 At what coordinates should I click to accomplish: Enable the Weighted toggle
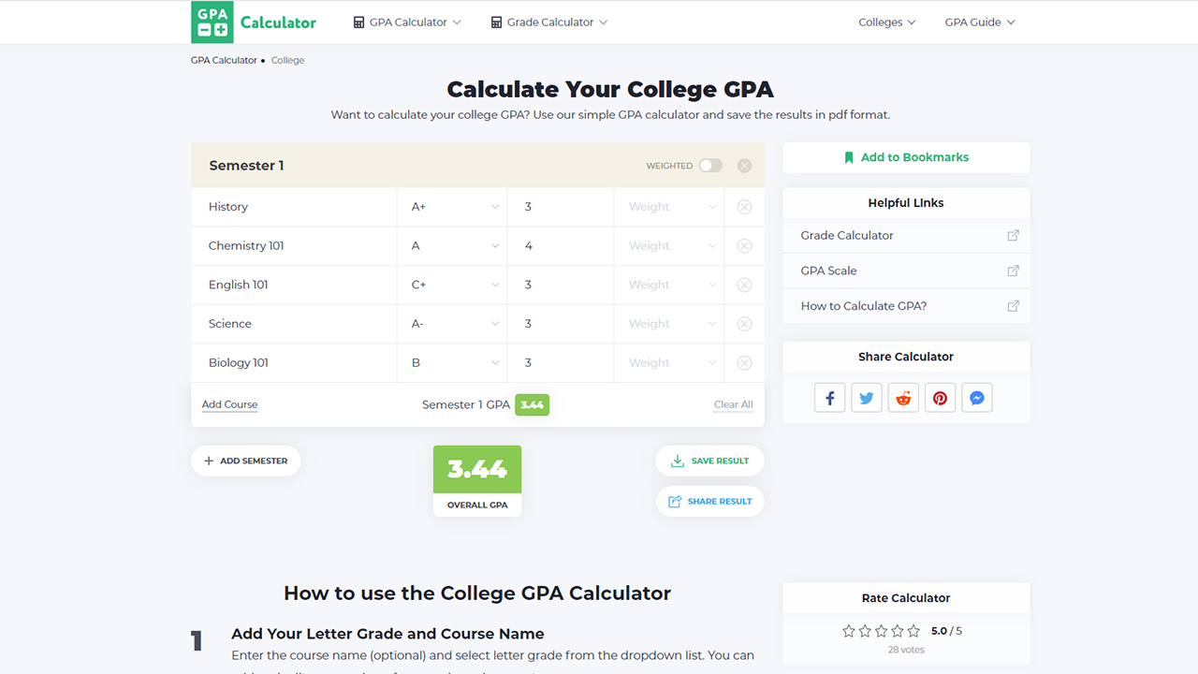point(710,166)
